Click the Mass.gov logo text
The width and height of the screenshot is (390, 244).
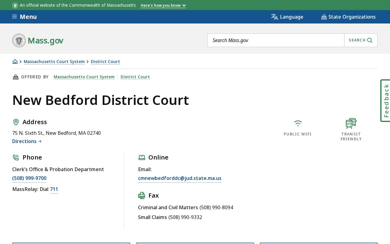(x=46, y=41)
